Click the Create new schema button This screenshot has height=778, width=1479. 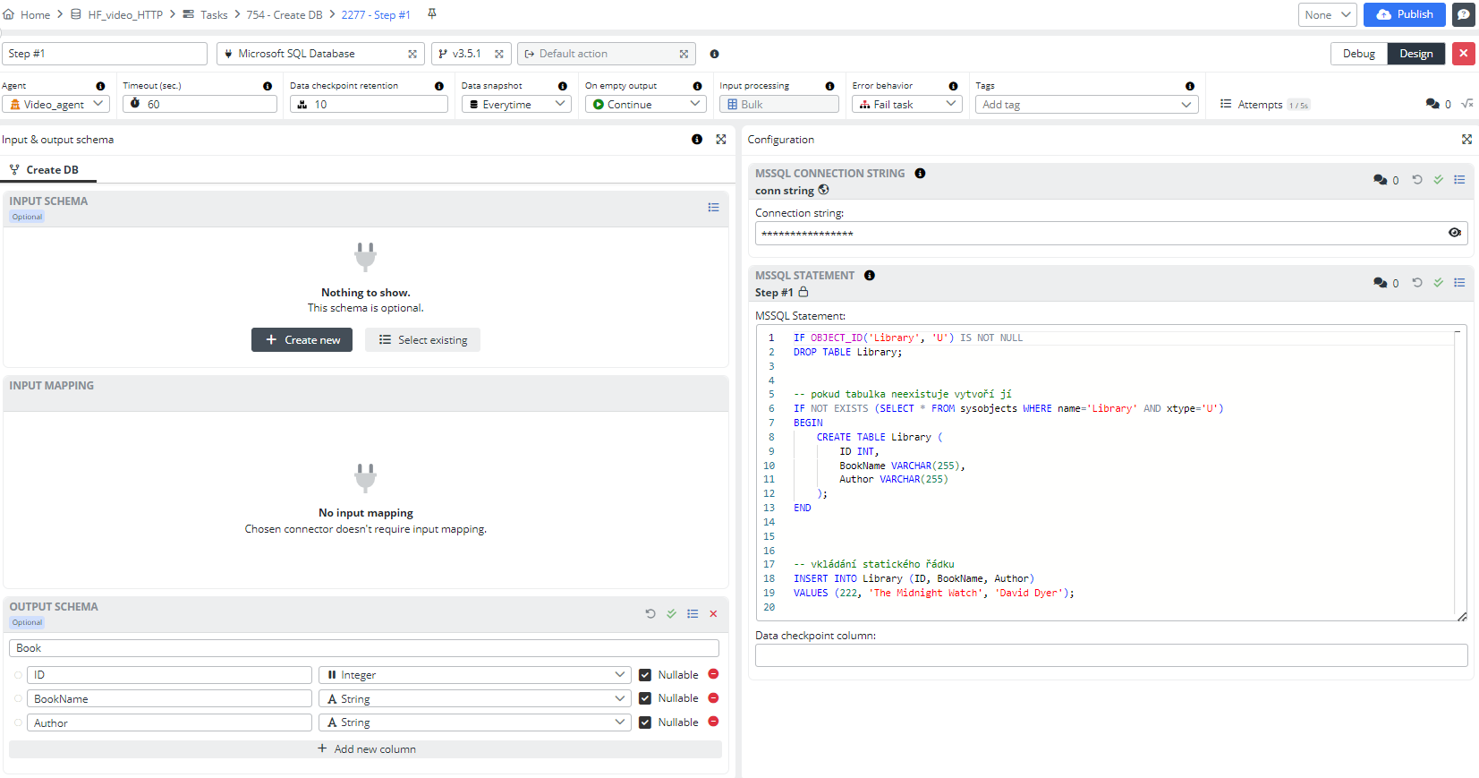click(x=302, y=340)
